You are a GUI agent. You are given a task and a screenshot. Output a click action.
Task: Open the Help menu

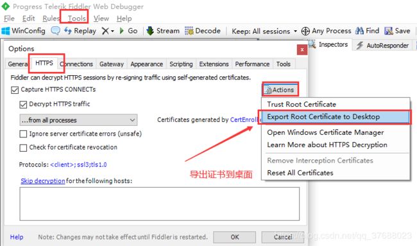coord(124,19)
